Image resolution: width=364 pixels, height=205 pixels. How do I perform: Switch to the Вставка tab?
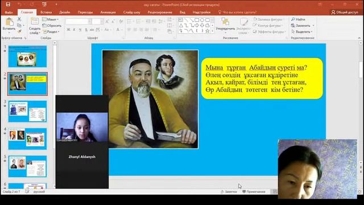tap(46, 12)
